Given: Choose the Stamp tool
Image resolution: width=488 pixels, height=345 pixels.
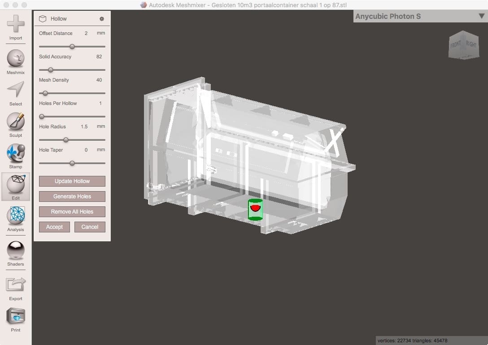Looking at the screenshot, I should click(16, 156).
